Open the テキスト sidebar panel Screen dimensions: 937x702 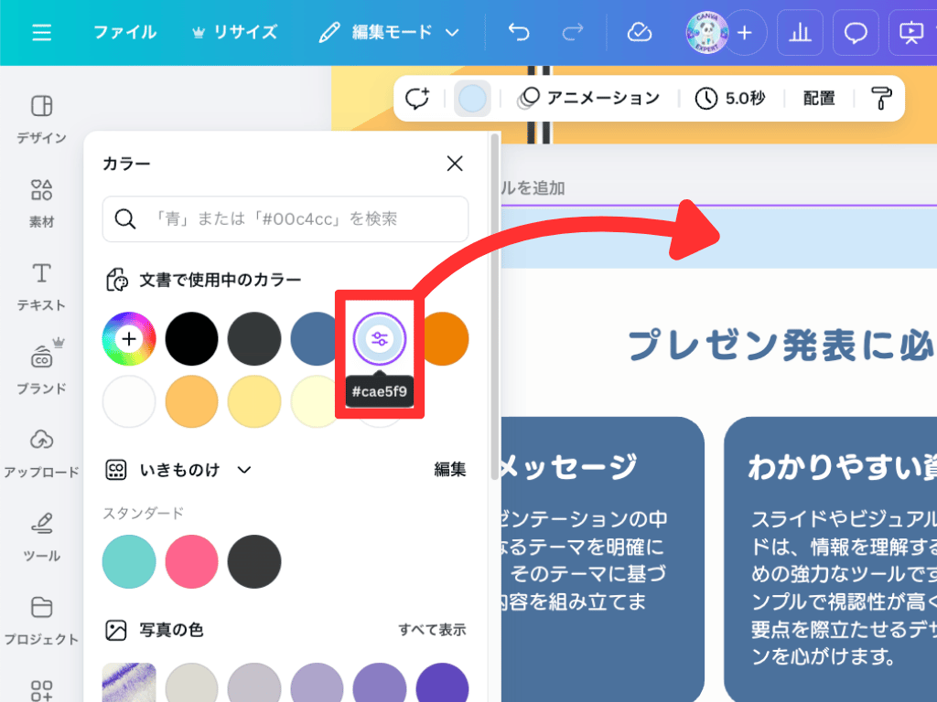tap(41, 286)
